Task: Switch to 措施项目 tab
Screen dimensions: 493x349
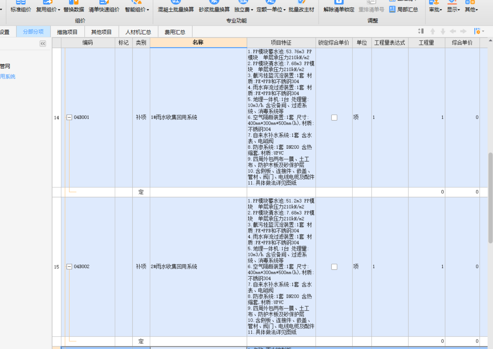Action: tap(67, 32)
